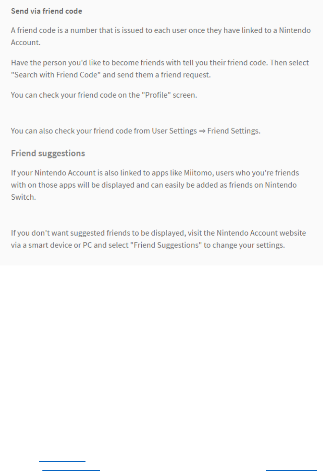Screen dimensions: 323x471
Task: Click the longest underlined footer link on left
Action: 71,470
